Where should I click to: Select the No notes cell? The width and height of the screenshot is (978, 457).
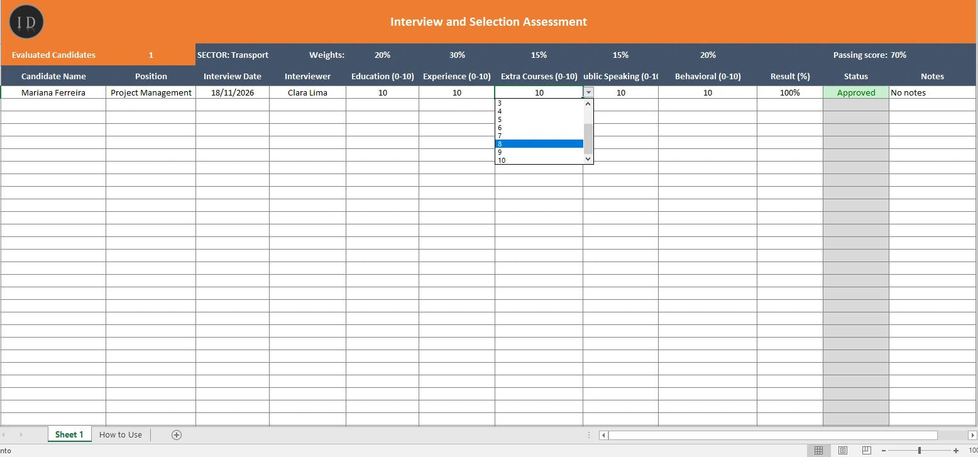click(933, 92)
